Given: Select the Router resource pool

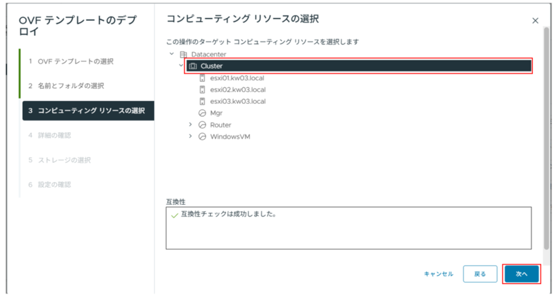Looking at the screenshot, I should [x=221, y=125].
